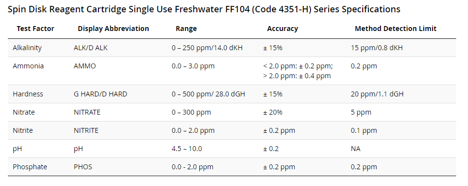The width and height of the screenshot is (468, 186).
Task: Select the ALK/D ALK abbreviation cell
Action: [x=91, y=48]
